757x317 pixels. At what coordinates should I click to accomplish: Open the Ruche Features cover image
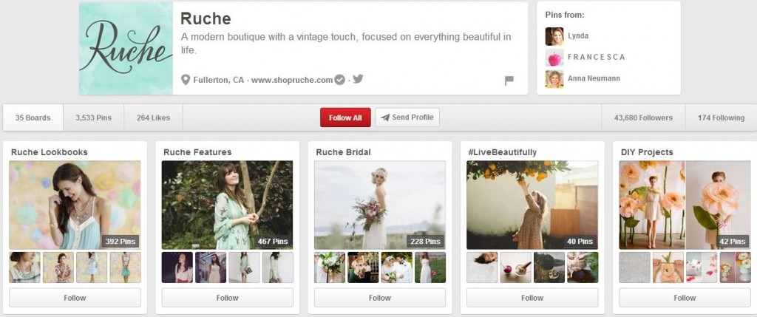[x=228, y=205]
